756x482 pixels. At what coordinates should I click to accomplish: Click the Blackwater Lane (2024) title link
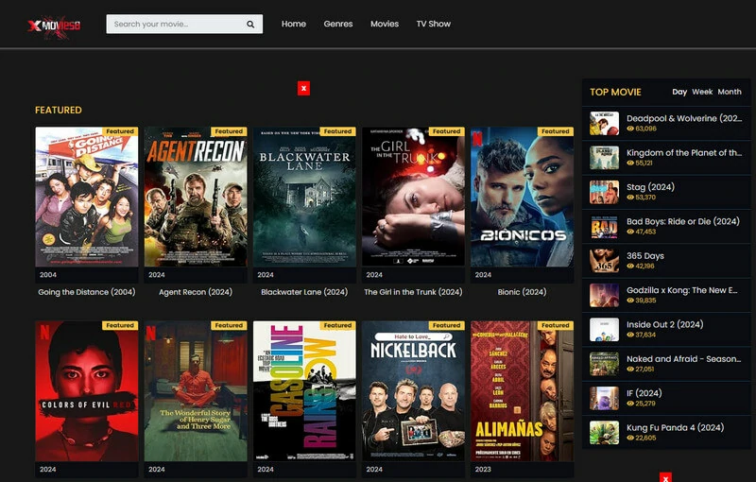pos(304,292)
